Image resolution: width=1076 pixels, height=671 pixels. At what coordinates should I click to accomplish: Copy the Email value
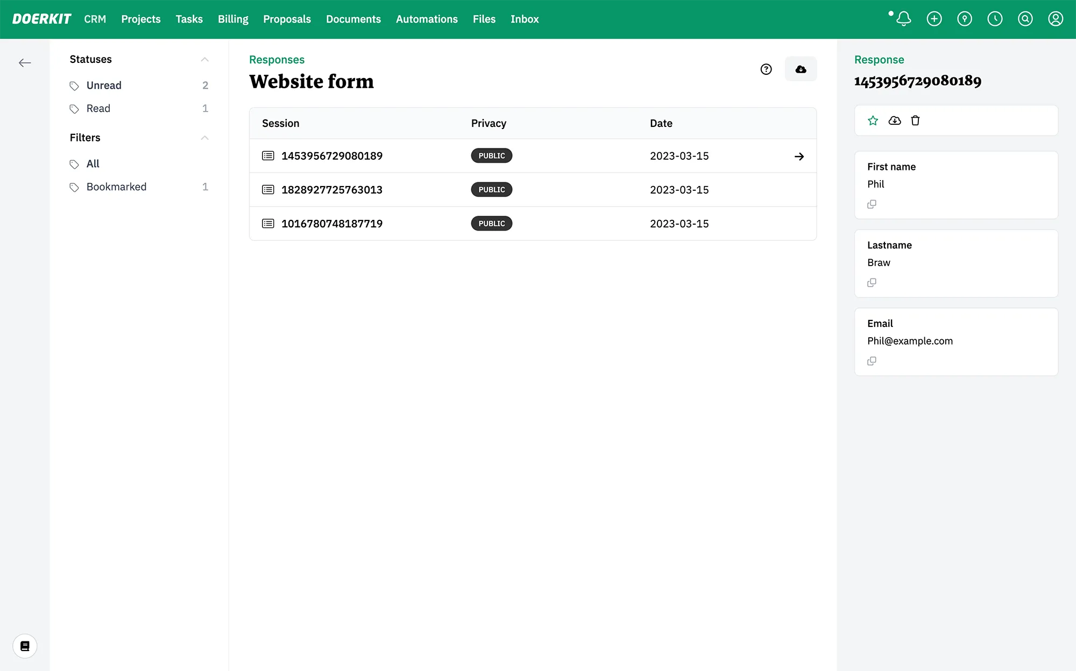tap(872, 361)
